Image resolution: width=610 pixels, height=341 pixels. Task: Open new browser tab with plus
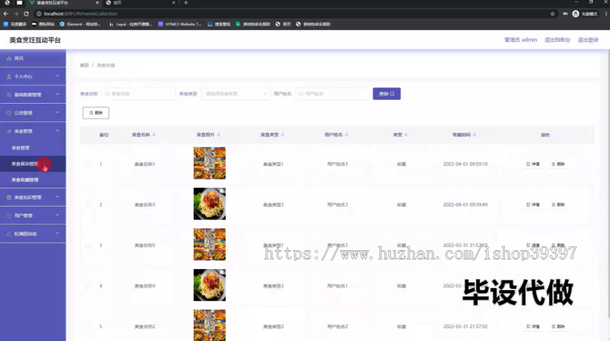[x=186, y=3]
